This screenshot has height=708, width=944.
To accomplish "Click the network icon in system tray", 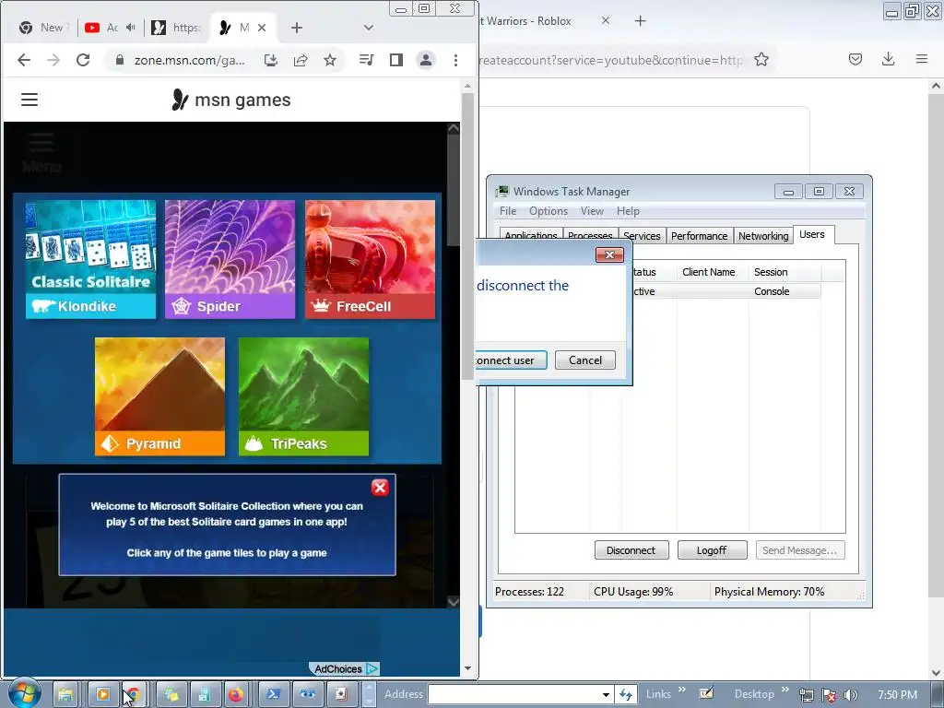I will point(806,695).
